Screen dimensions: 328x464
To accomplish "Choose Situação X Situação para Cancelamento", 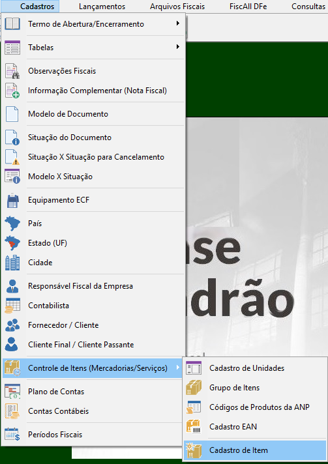I will tap(93, 157).
